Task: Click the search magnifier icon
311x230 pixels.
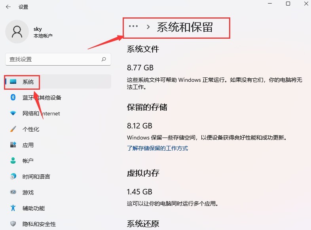Action: pyautogui.click(x=104, y=59)
